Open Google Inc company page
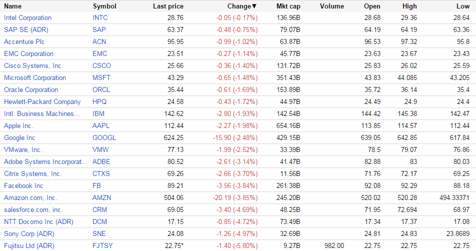 coord(19,138)
